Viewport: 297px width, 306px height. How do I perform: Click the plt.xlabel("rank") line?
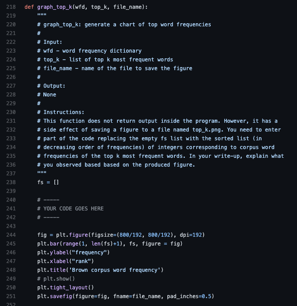[x=66, y=261]
